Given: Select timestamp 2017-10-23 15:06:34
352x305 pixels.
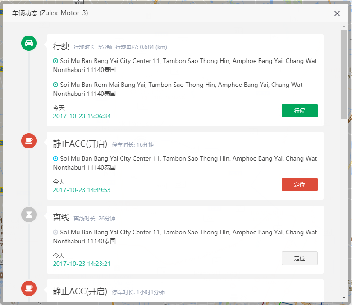Looking at the screenshot, I should (x=82, y=116).
